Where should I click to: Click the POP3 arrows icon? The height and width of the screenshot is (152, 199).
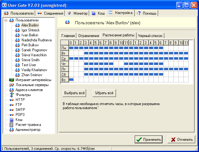[x=12, y=115]
